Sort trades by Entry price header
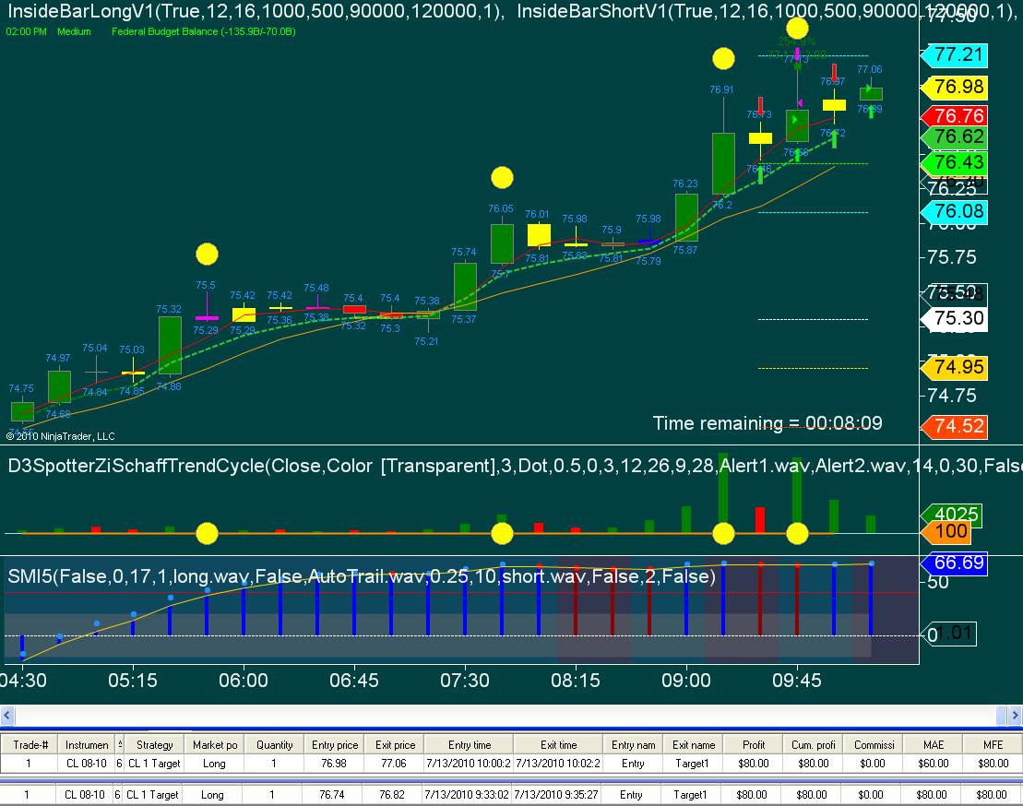This screenshot has width=1023, height=806. pyautogui.click(x=335, y=745)
